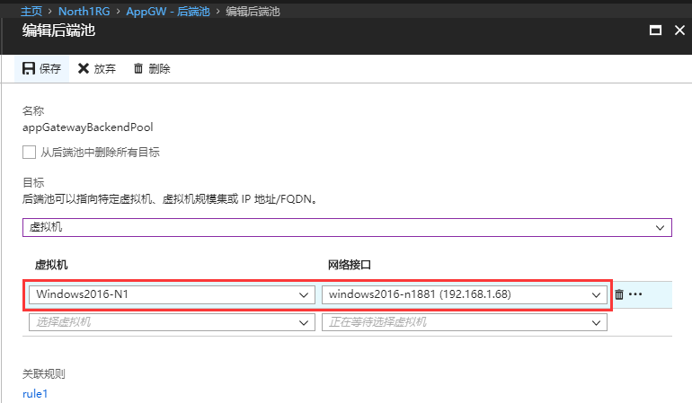Click the Discard (放弃) button
Screen dimensions: 692x403
[97, 69]
